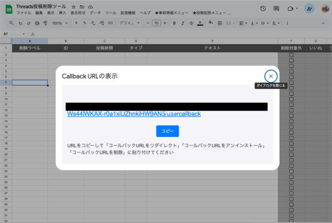The image size is (332, 223).
Task: Format as currency yen
Action: click(76, 23)
